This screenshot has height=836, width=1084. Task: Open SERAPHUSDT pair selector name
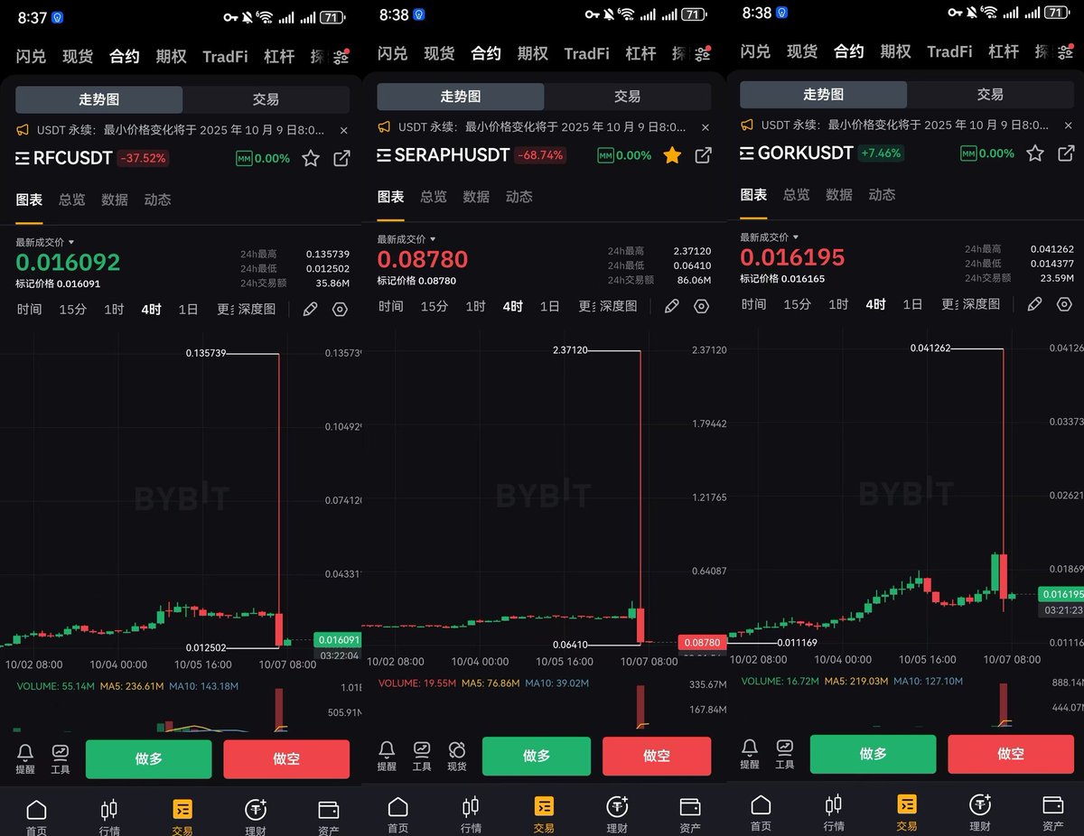click(452, 155)
